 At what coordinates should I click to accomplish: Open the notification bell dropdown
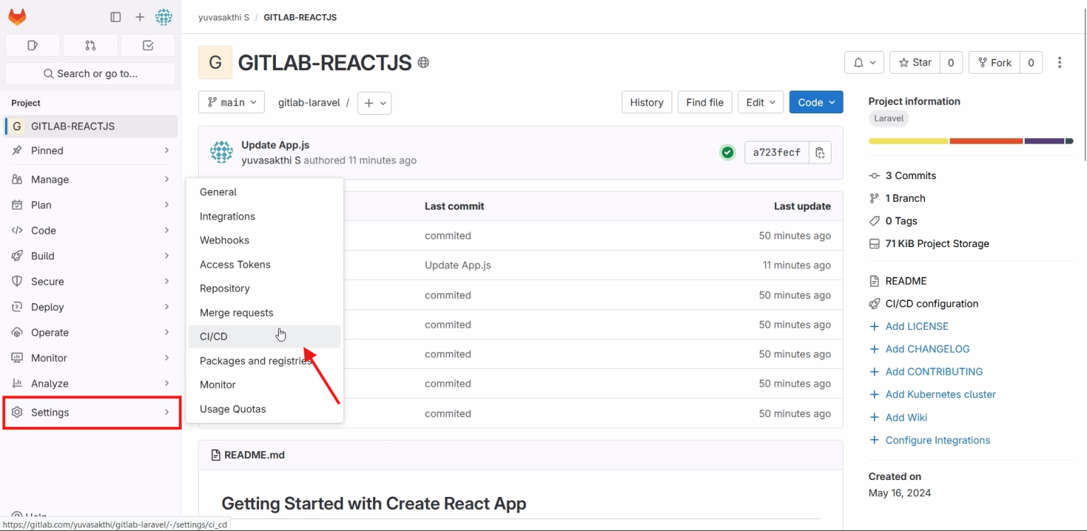[863, 62]
